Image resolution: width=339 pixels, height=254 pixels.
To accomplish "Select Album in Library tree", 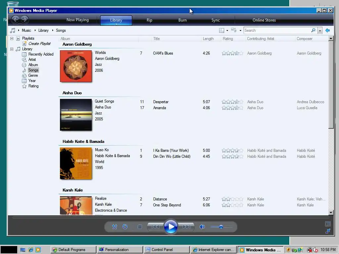I will tap(33, 65).
